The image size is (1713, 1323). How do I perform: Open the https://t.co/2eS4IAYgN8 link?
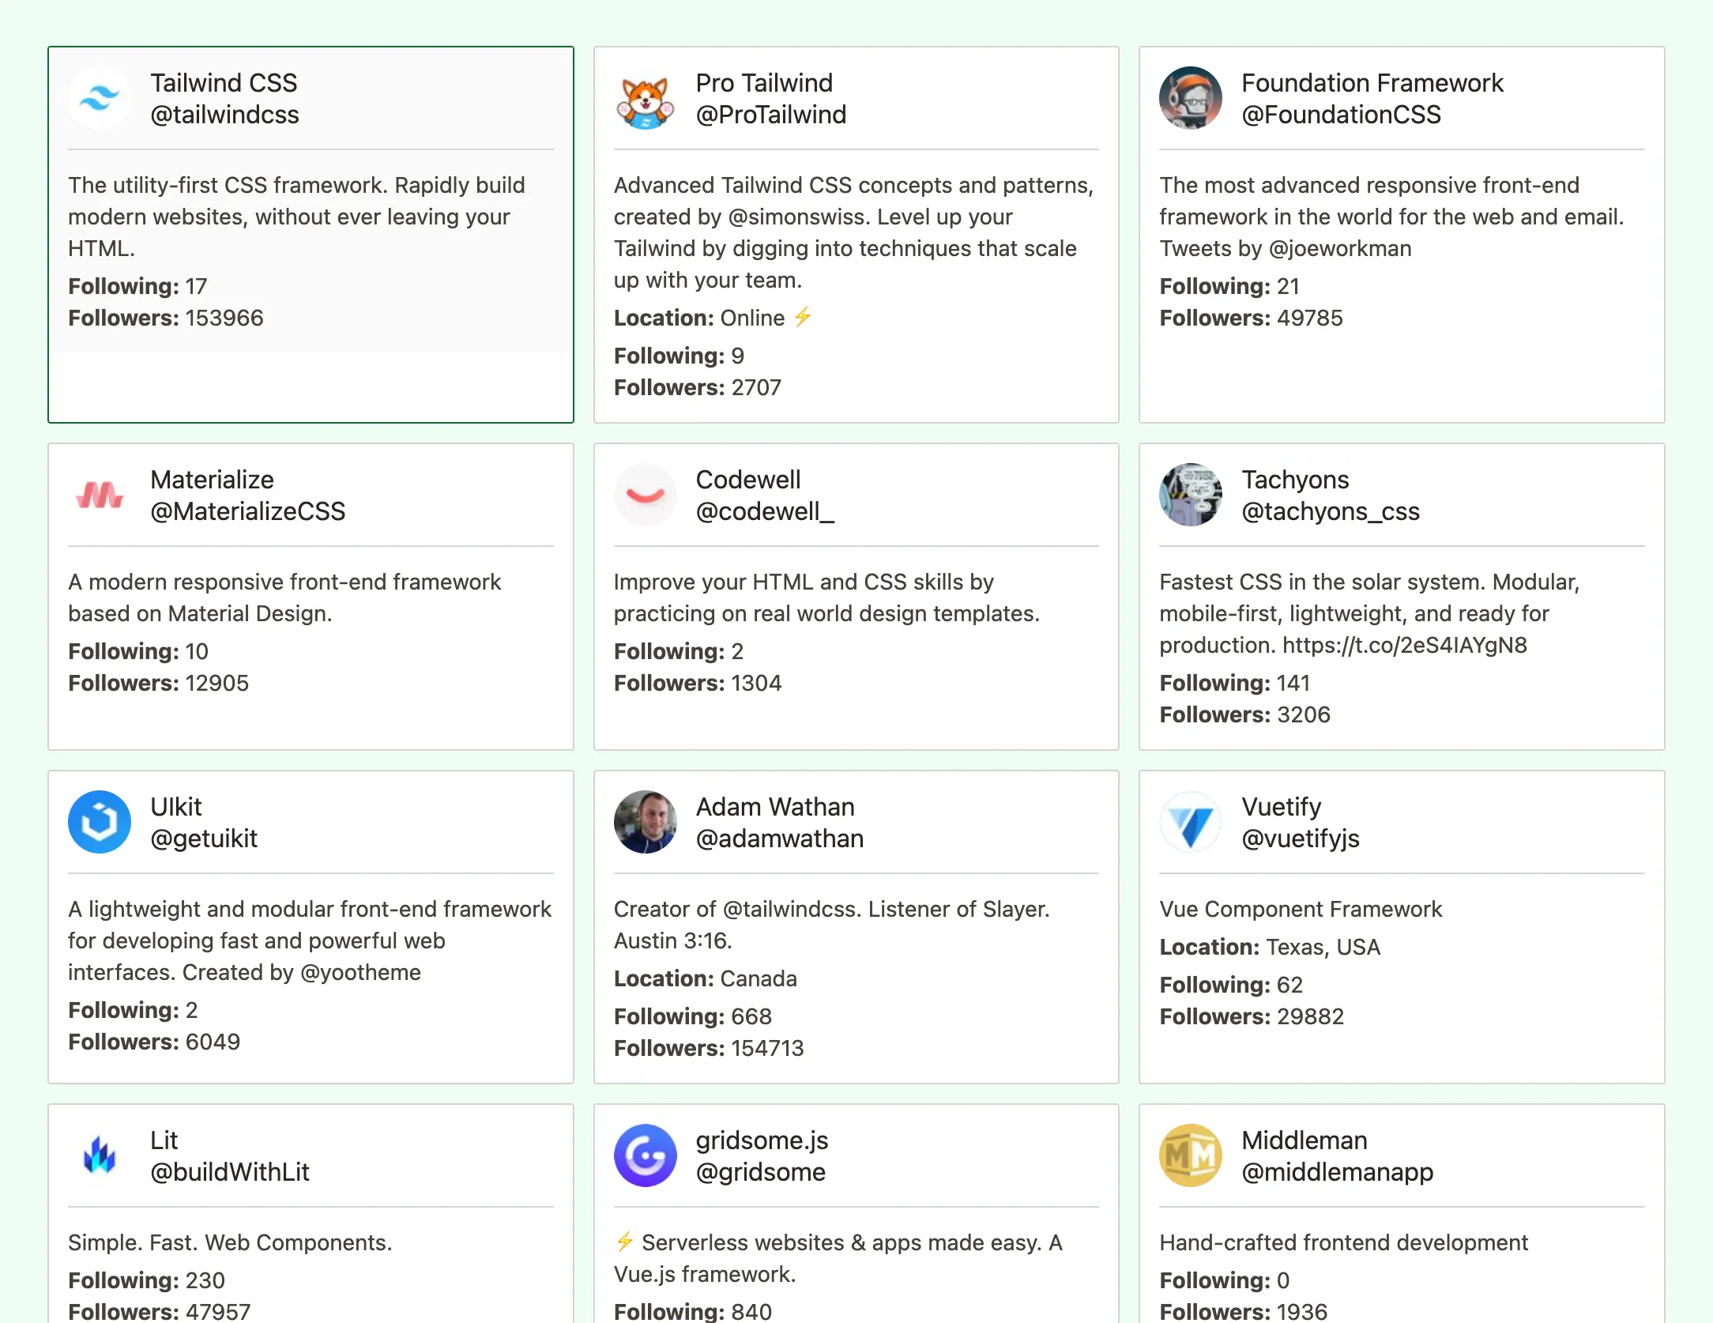(1405, 645)
